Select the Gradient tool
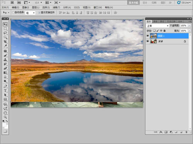Screen dimensions: 193x144 click(x=5, y=73)
